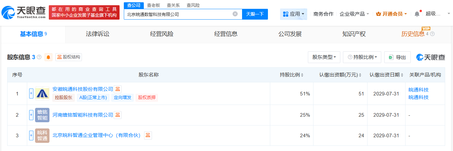The image size is (453, 151).
Task: Expand row 3 皖科智通 with plus toggle
Action: (31, 135)
